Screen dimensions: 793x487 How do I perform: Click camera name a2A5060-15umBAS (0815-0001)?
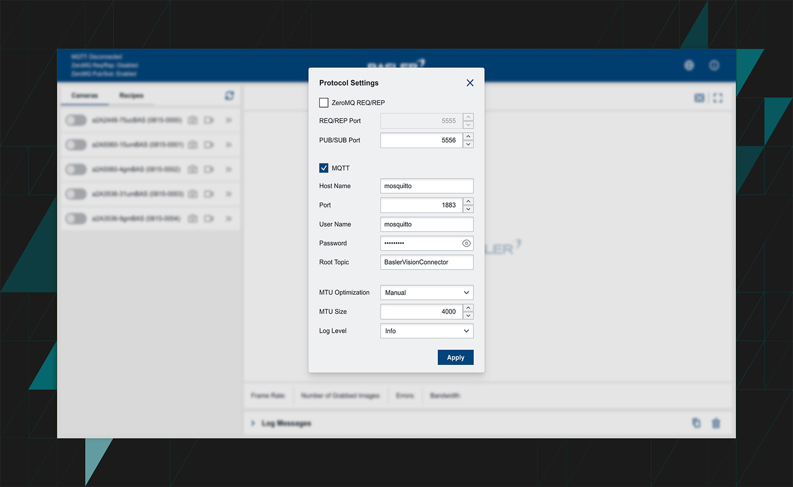(138, 145)
